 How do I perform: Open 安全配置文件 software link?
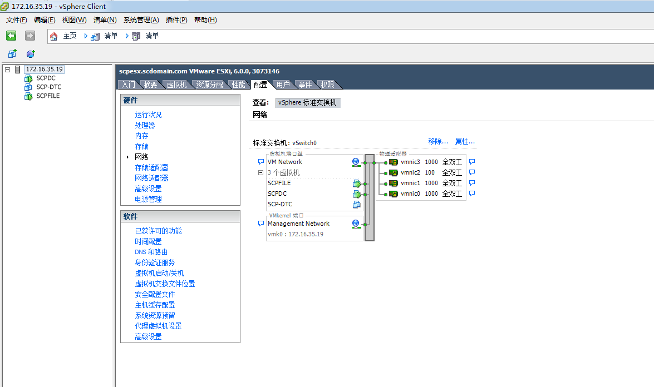point(155,294)
